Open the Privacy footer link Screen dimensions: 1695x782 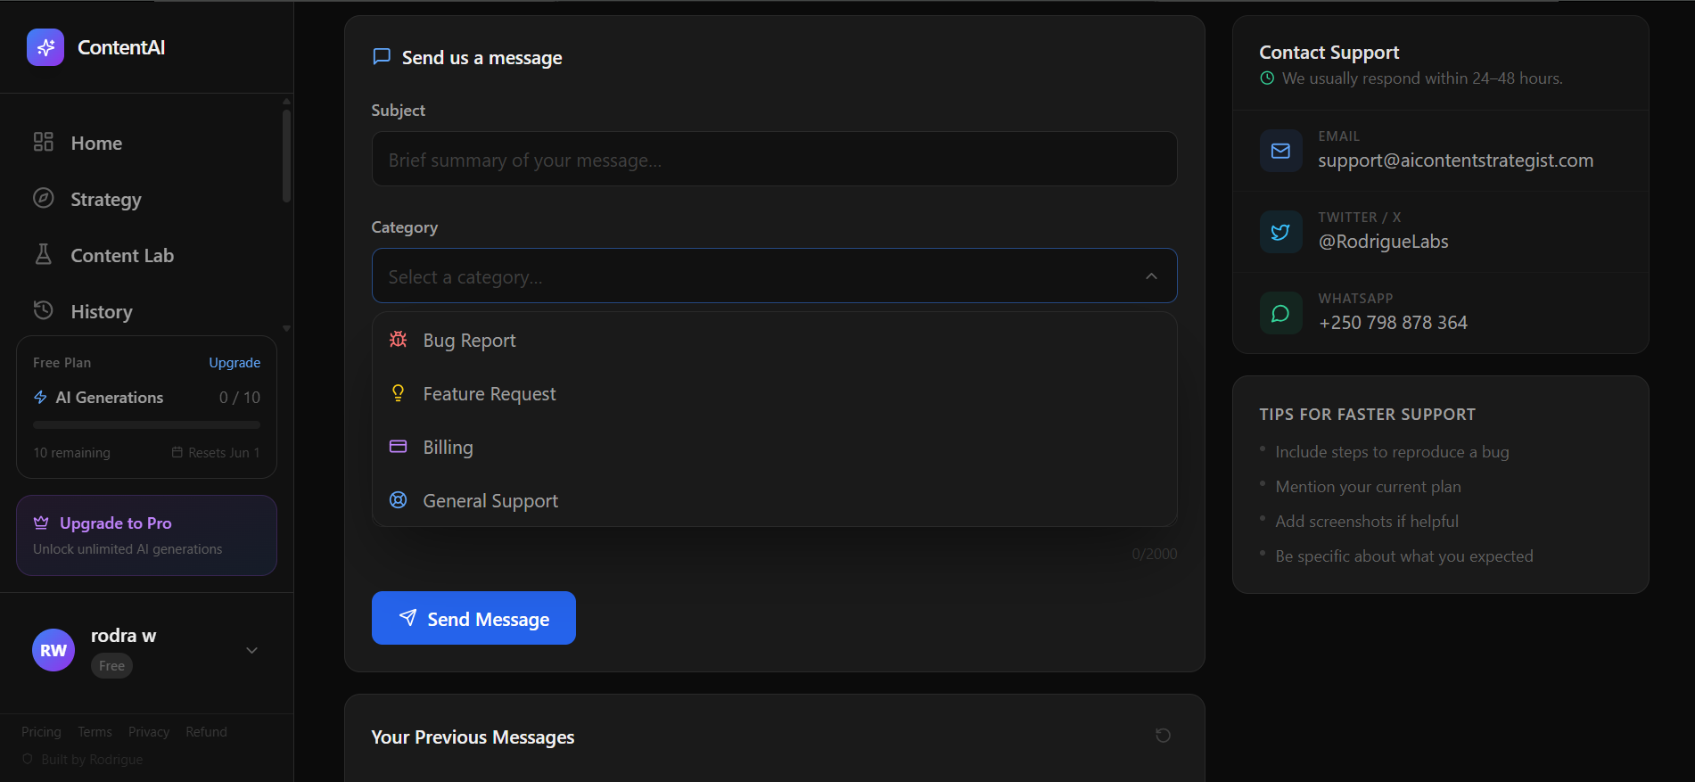[149, 731]
